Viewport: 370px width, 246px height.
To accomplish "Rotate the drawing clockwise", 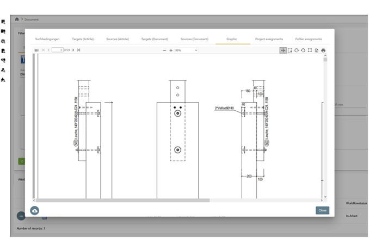I will pos(297,51).
